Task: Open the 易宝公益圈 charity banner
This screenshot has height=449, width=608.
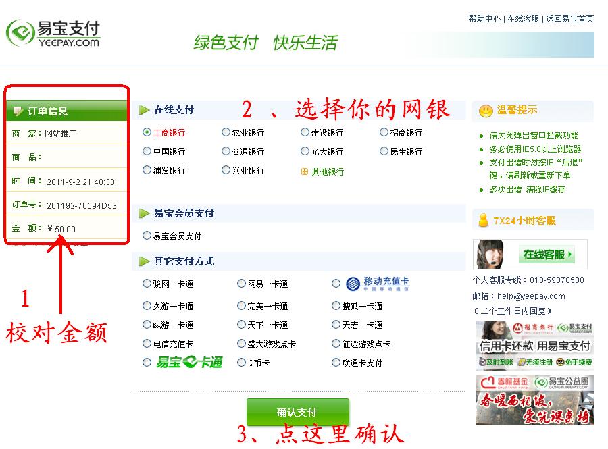Action: pyautogui.click(x=535, y=400)
